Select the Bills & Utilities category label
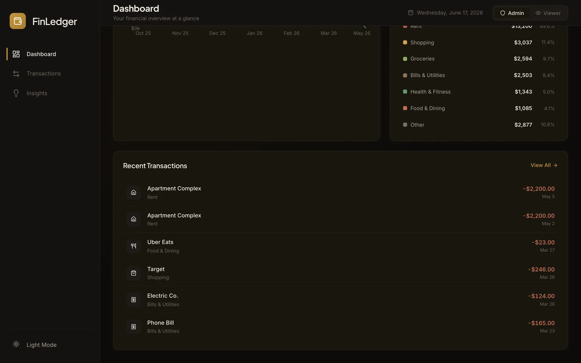This screenshot has width=581, height=363. pyautogui.click(x=427, y=76)
